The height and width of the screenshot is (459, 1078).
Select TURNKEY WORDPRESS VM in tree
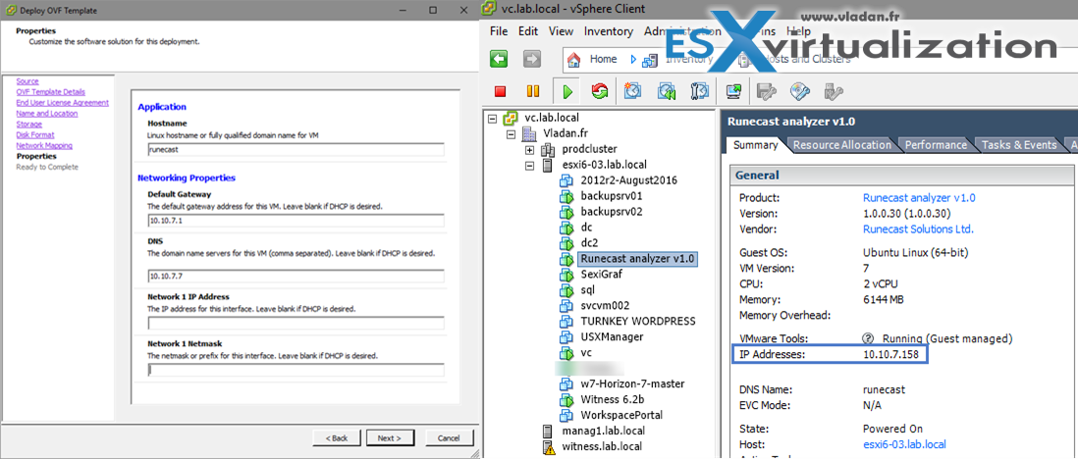click(x=638, y=321)
